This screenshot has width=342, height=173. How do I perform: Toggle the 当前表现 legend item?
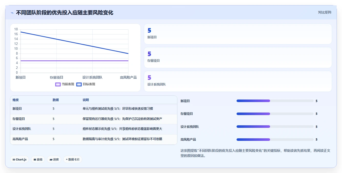pyautogui.click(x=65, y=84)
